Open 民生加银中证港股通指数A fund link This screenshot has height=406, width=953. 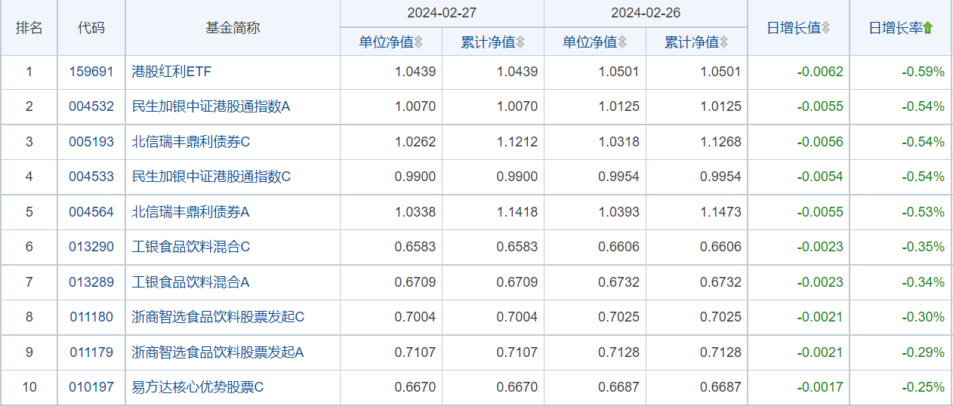pyautogui.click(x=211, y=107)
